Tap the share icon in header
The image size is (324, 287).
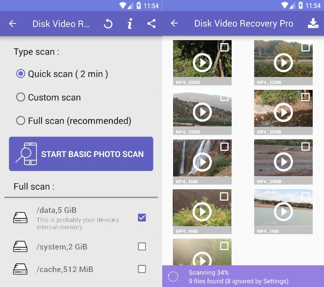151,24
